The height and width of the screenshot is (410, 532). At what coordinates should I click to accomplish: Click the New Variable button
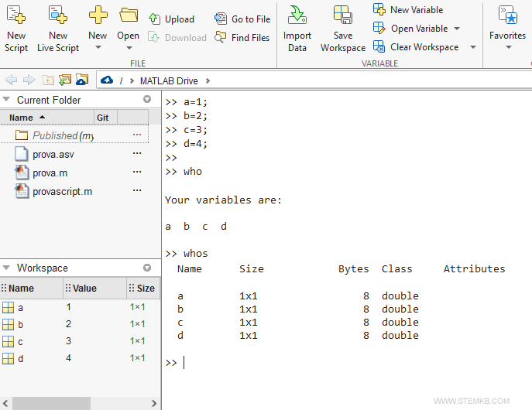tap(409, 10)
